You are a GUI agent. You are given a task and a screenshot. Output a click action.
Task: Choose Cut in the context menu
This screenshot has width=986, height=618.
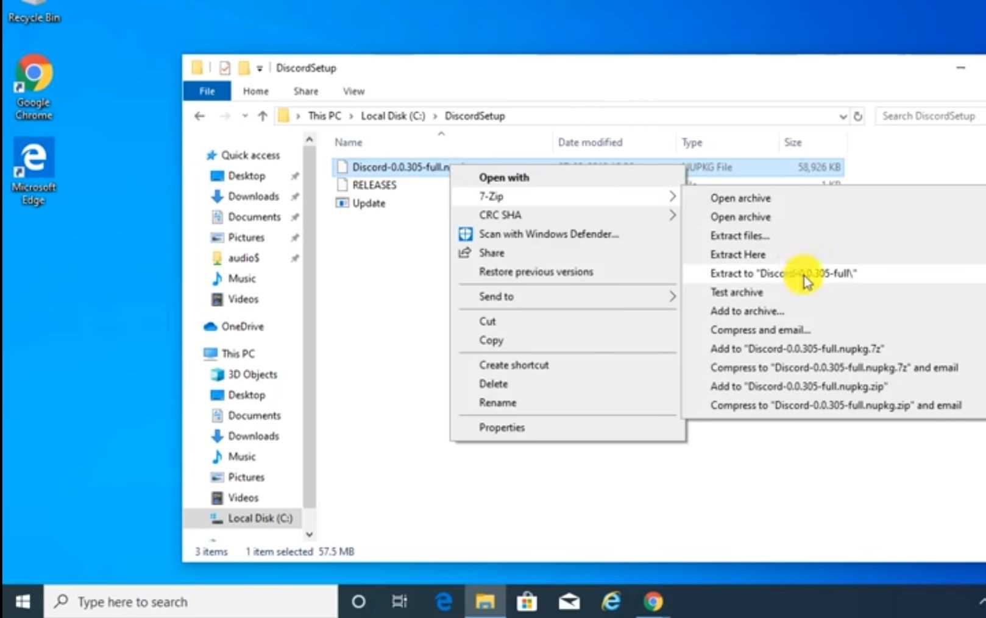point(567,321)
